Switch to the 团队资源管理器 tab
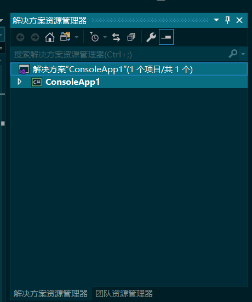Screen dimensions: 252x302 point(124,294)
